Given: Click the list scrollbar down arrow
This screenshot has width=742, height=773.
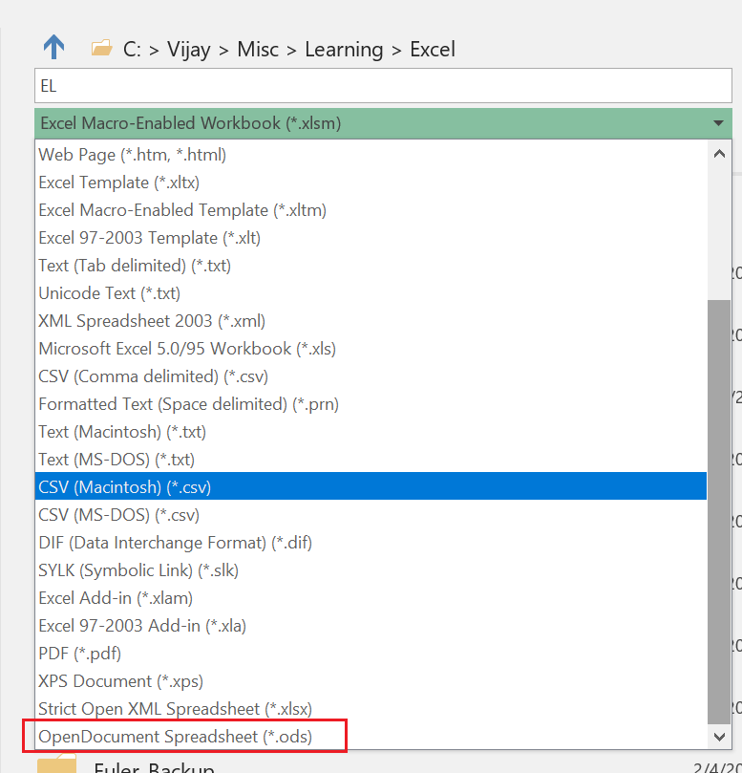Looking at the screenshot, I should [719, 737].
